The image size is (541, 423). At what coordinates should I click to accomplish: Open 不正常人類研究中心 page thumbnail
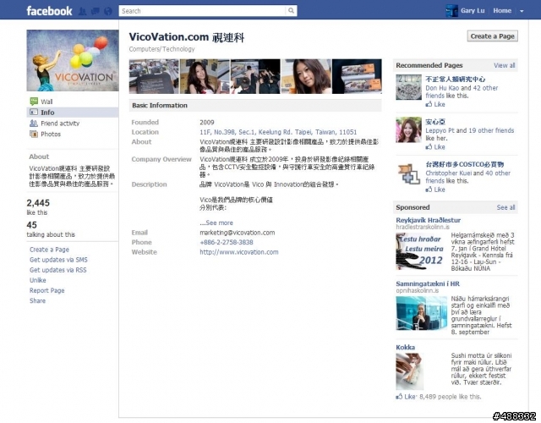tap(408, 87)
